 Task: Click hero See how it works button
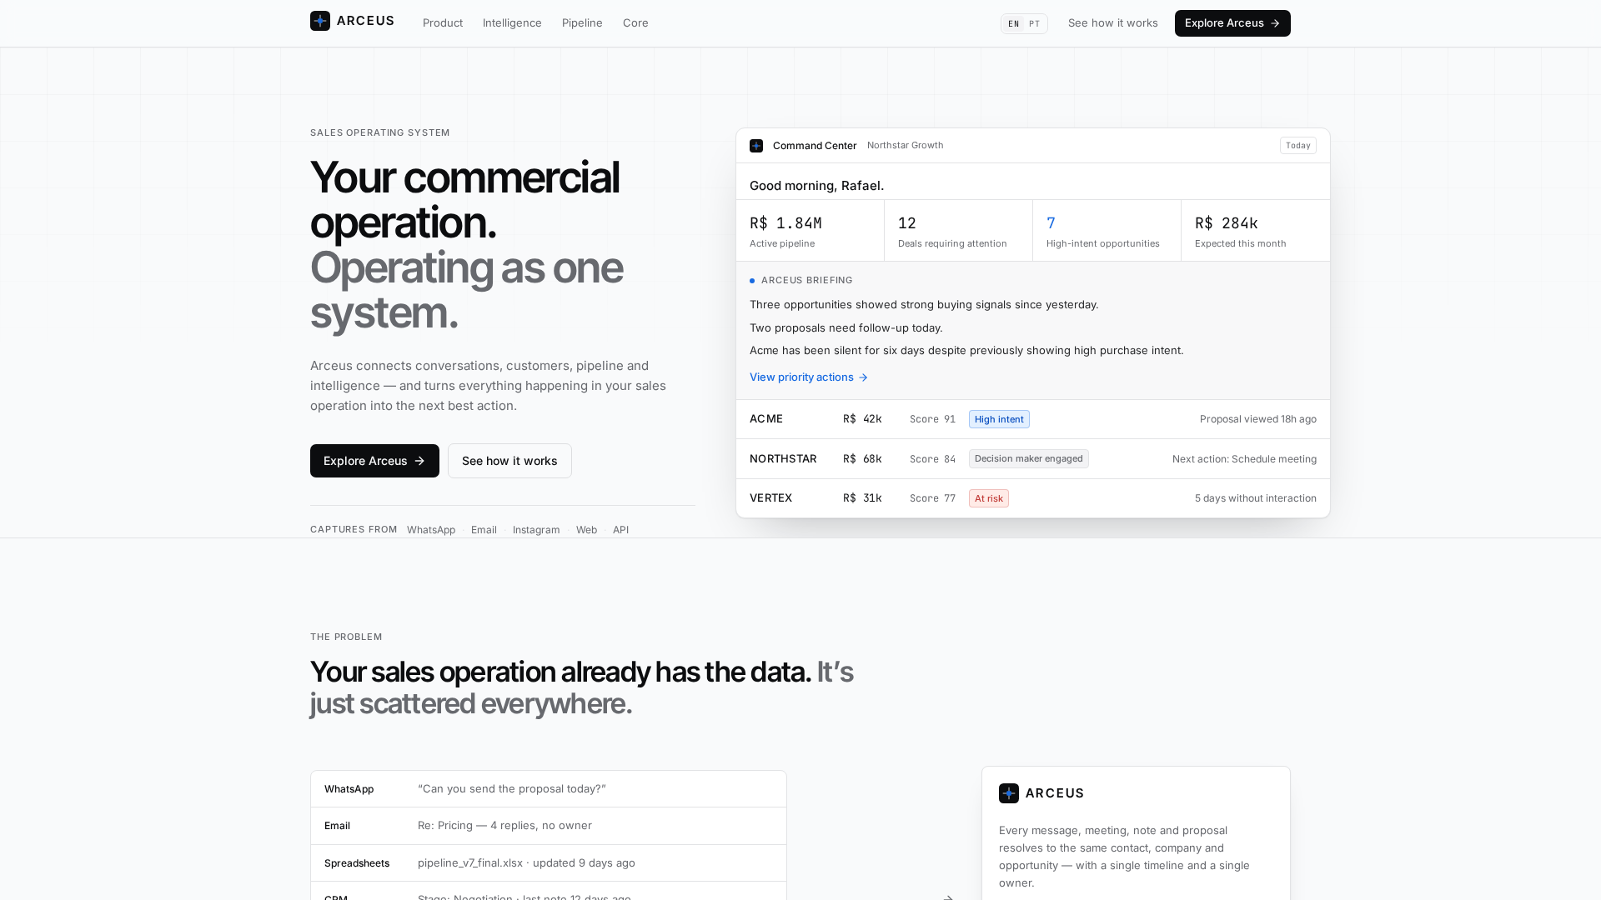(509, 461)
